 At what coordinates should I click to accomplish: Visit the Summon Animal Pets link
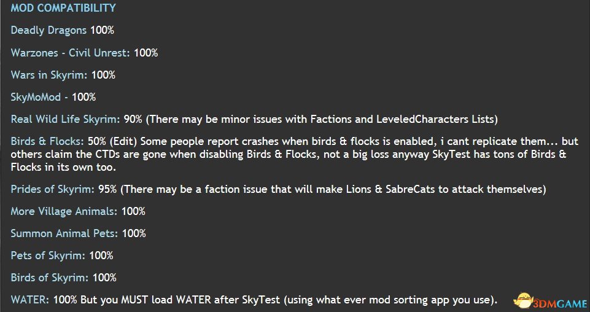[x=64, y=233]
